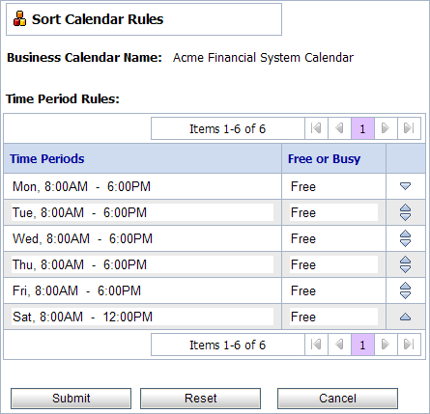
Task: Click the Sort Calendar Rules blocks icon
Action: click(x=19, y=19)
